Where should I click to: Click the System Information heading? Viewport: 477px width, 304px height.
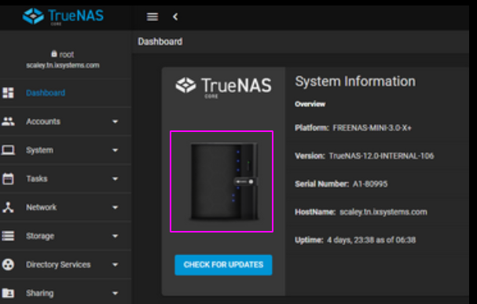[x=355, y=82]
